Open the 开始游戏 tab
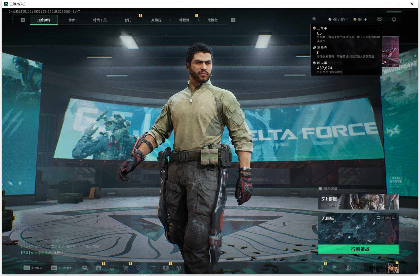Screen dimensions: 420x276 44,20
